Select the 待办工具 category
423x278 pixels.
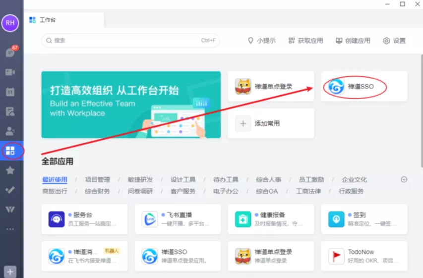(226, 179)
